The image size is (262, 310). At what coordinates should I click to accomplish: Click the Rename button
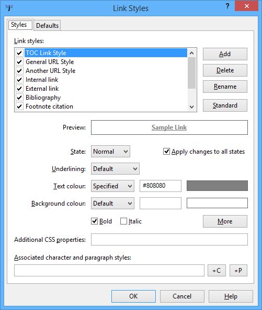click(225, 87)
